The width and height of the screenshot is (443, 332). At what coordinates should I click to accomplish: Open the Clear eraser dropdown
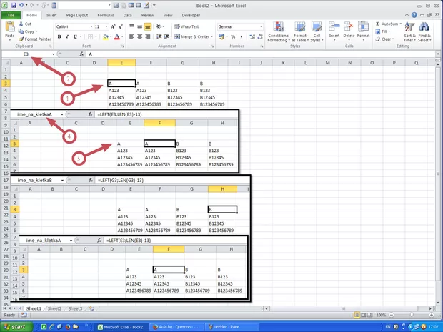(384, 39)
